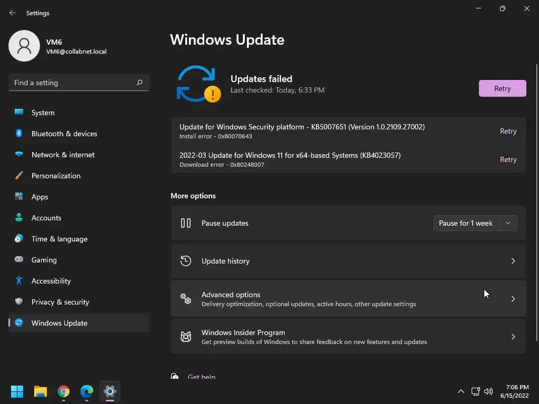Click the search magnifier icon

coord(139,83)
